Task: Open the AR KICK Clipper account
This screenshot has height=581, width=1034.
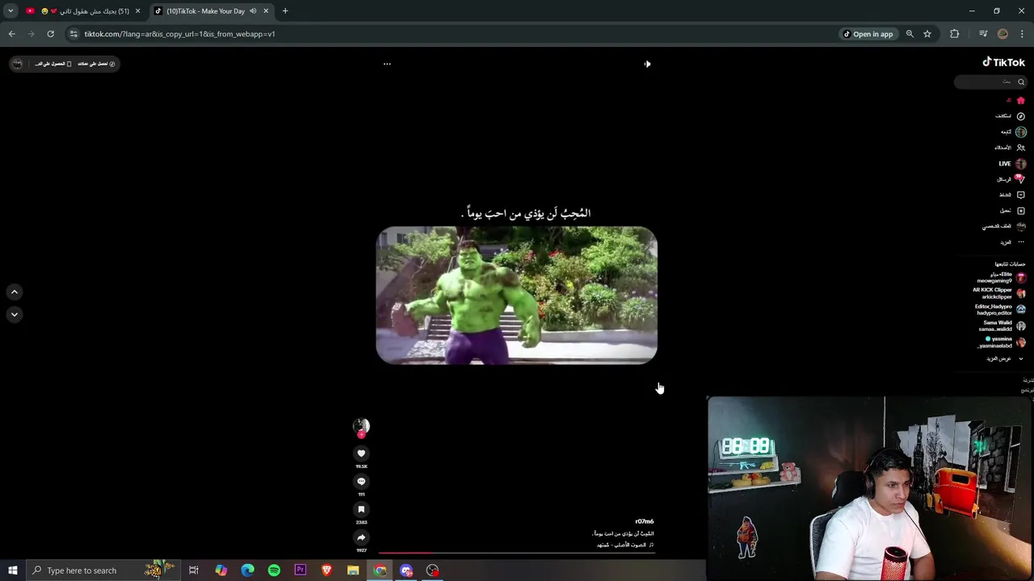Action: [x=998, y=294]
